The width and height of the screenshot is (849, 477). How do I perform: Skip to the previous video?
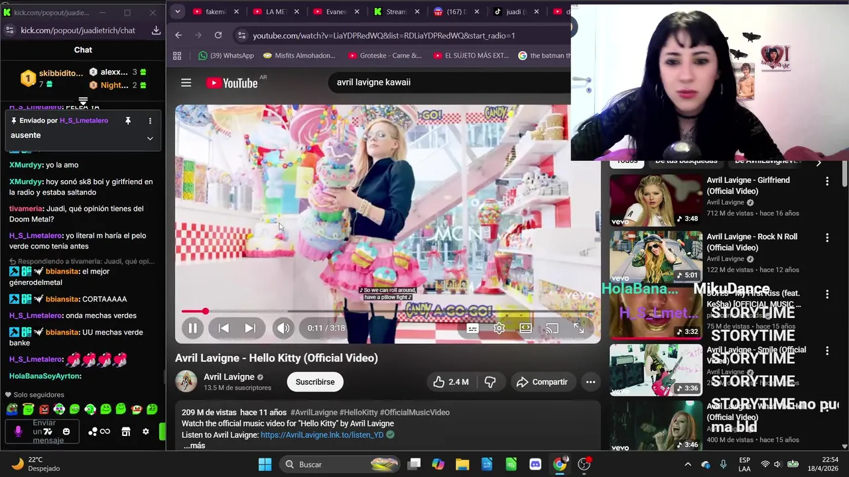tap(224, 328)
